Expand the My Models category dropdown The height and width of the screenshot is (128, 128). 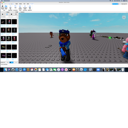tap(5, 17)
